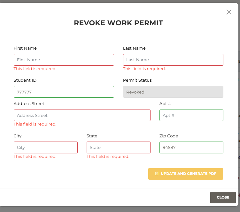Click the First Name label above its field
The height and width of the screenshot is (212, 240).
pyautogui.click(x=25, y=48)
